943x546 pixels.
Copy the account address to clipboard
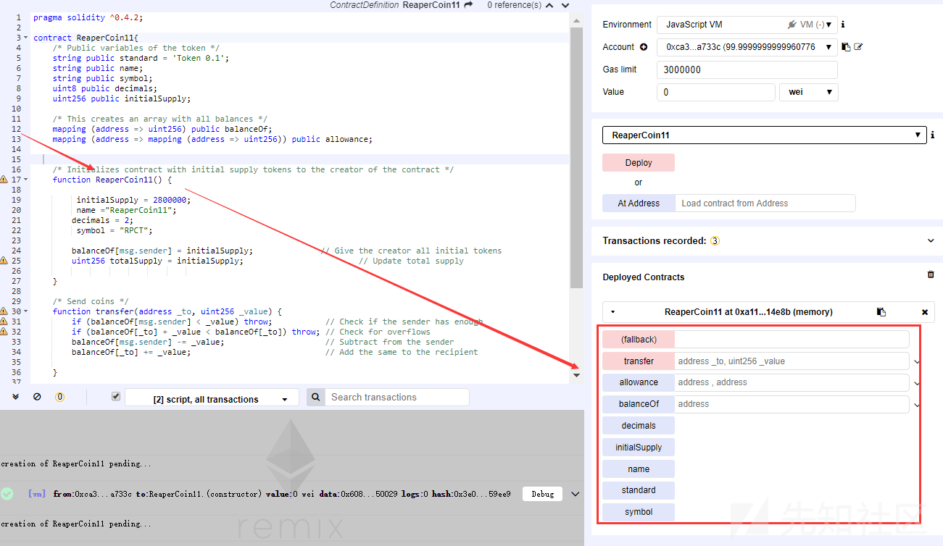(x=846, y=47)
